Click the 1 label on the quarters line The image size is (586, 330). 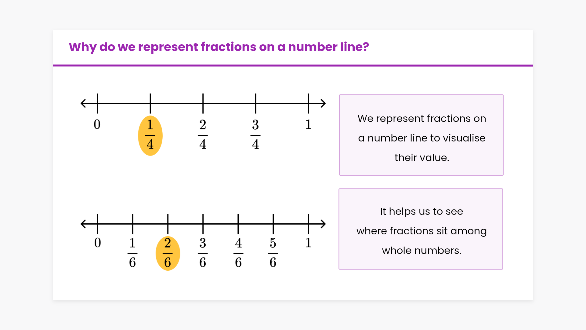click(308, 125)
